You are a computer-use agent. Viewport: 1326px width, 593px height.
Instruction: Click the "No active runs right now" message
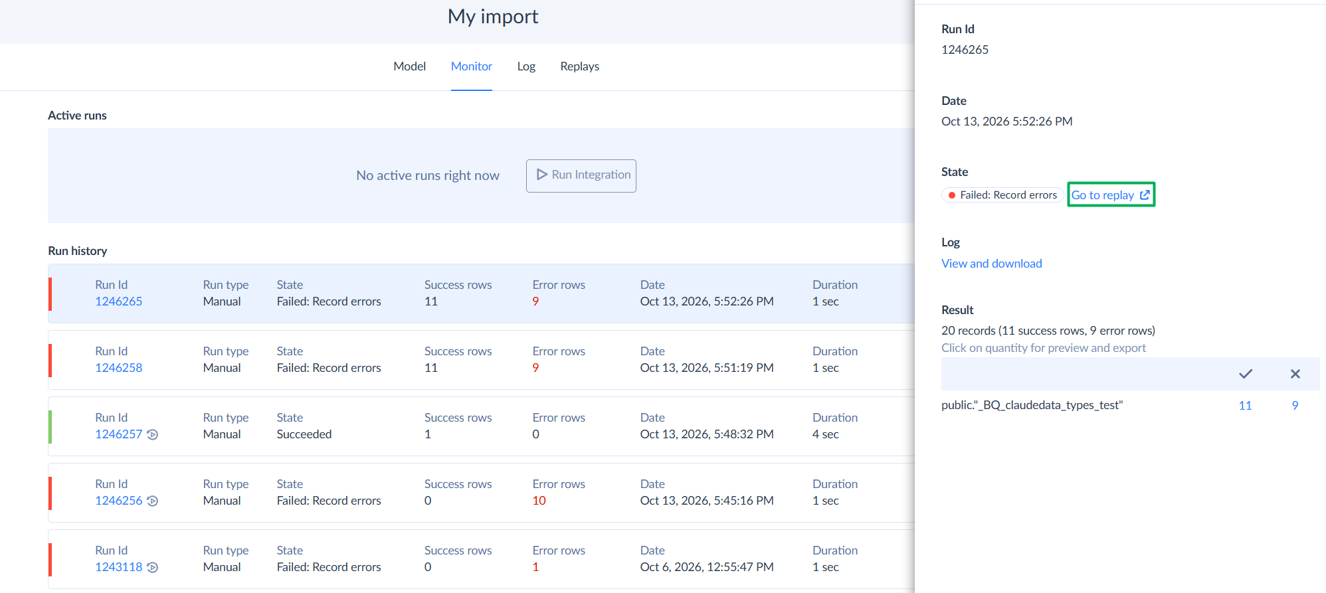point(428,175)
